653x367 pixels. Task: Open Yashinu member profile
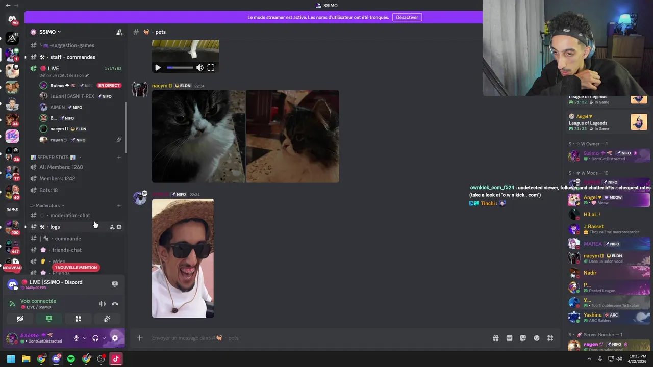coord(609,317)
